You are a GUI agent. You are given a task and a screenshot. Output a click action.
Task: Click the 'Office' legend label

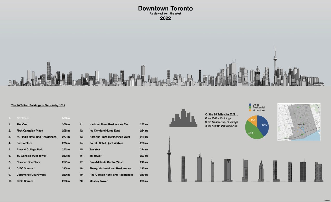[x=256, y=105]
